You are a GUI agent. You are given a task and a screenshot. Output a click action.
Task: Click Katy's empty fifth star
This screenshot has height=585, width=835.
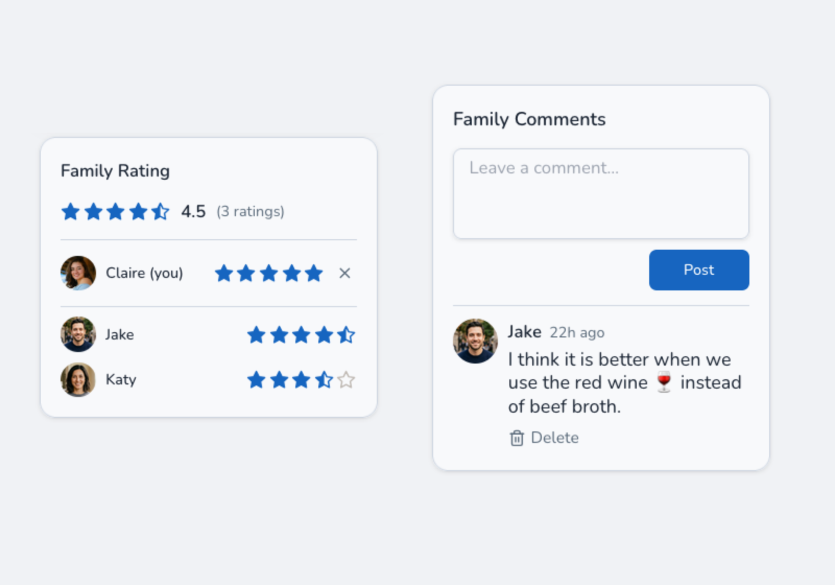point(346,380)
